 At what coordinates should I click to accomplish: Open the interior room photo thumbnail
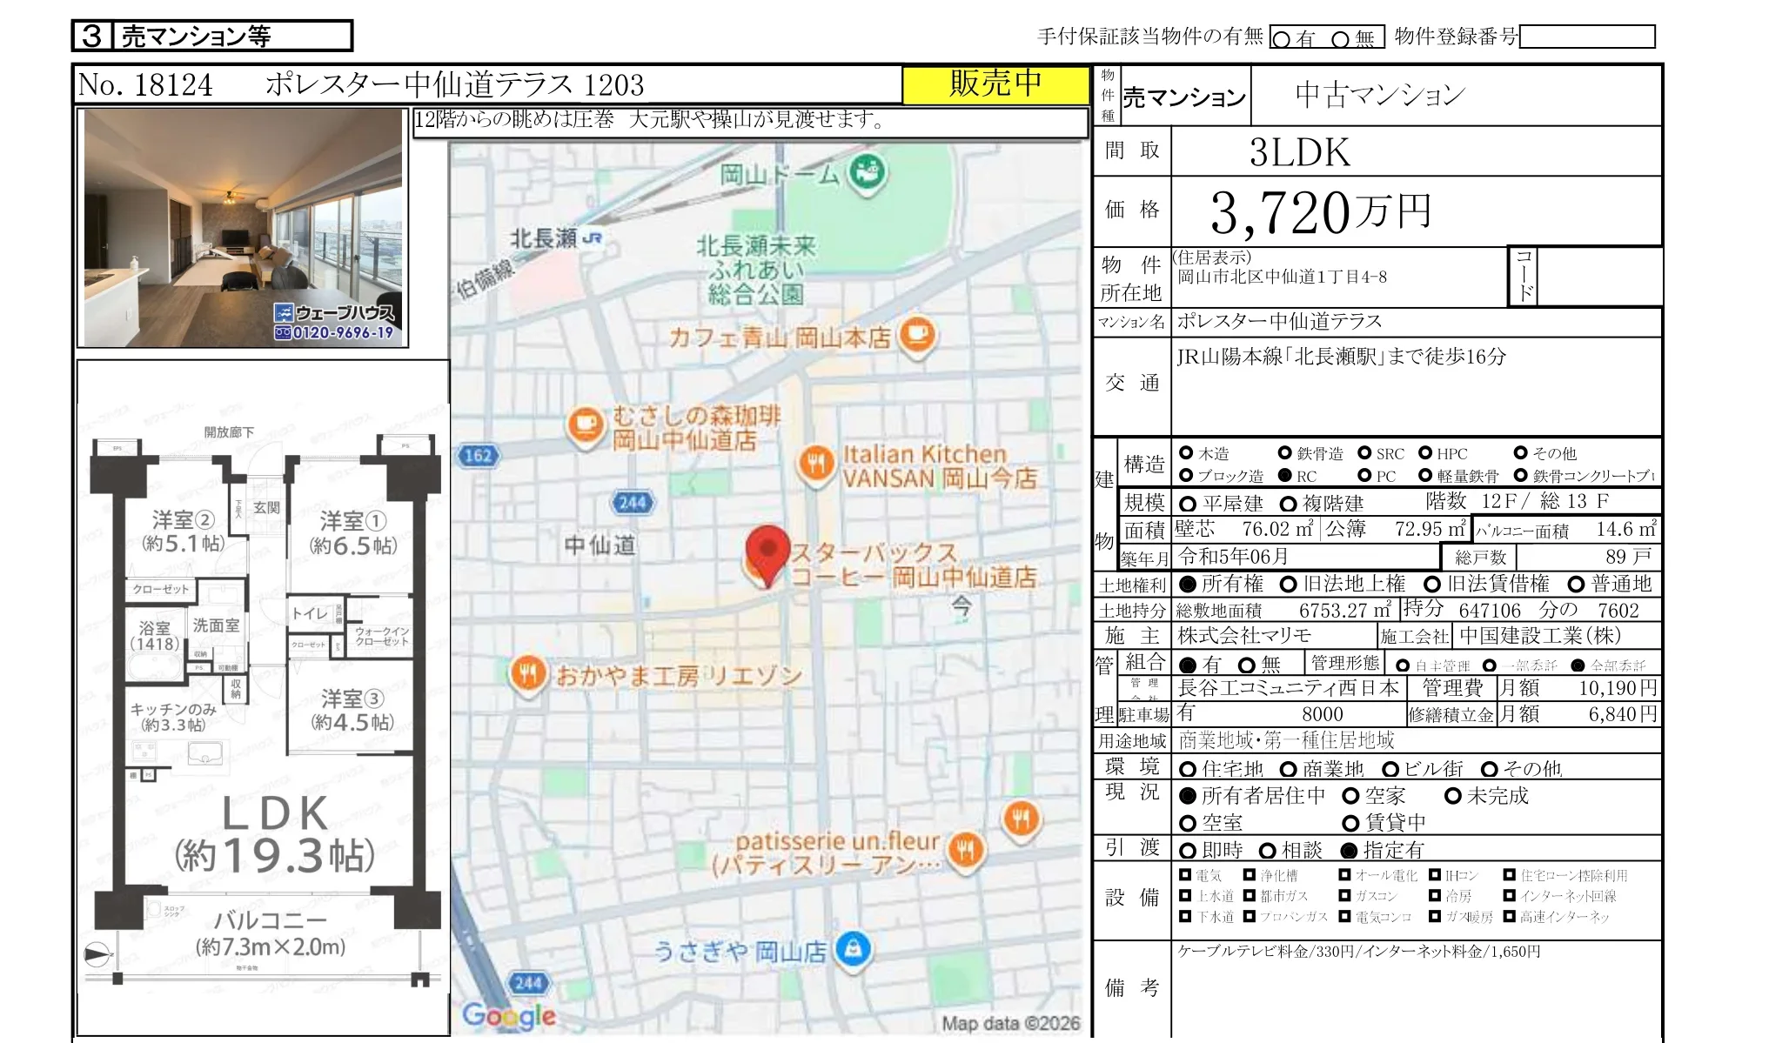(x=243, y=228)
